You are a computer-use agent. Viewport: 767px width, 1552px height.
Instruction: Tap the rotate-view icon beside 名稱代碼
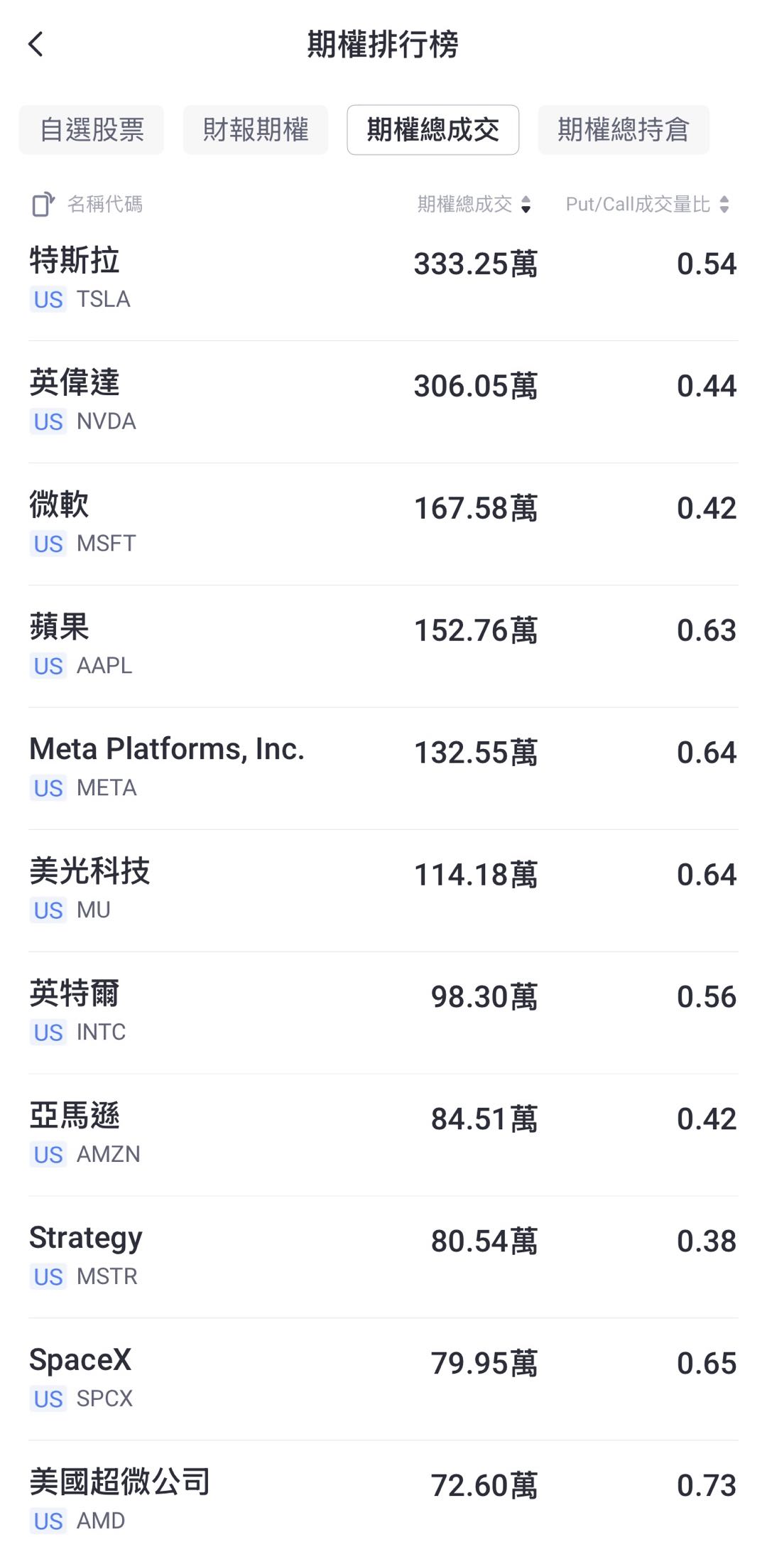point(43,205)
